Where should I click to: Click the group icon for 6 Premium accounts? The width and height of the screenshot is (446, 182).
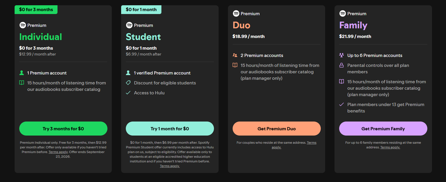click(x=342, y=55)
